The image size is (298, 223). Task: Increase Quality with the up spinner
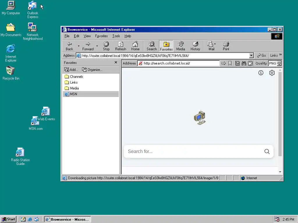pos(279,62)
